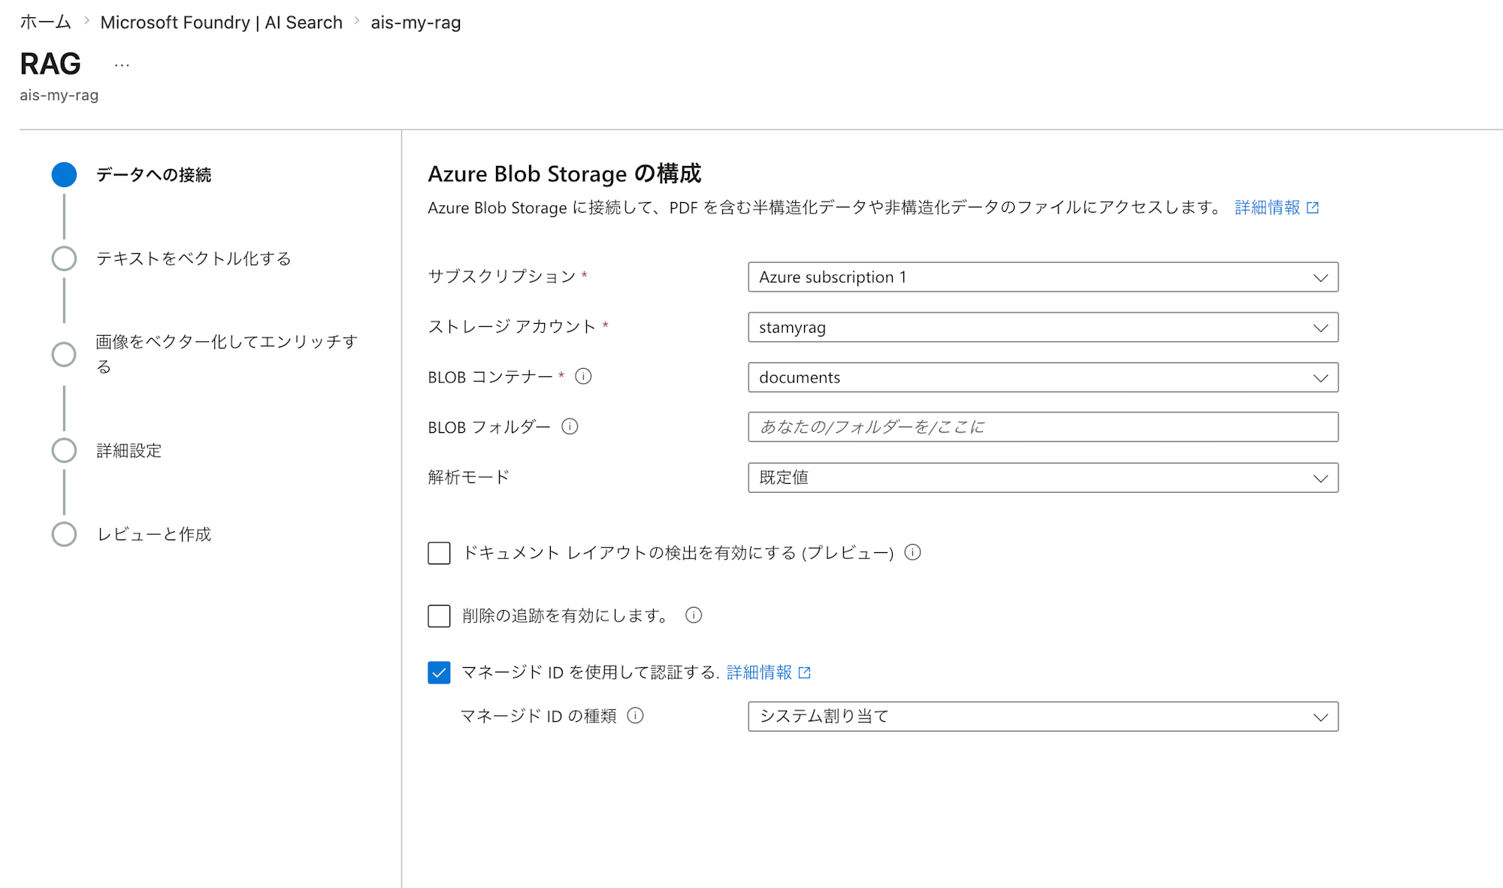
Task: Open the マネージド ID の種類 dropdown
Action: pos(1043,717)
